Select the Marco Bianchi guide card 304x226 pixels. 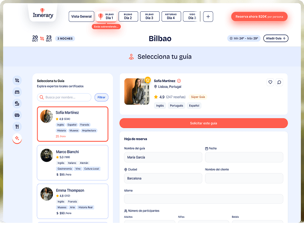coord(72,163)
